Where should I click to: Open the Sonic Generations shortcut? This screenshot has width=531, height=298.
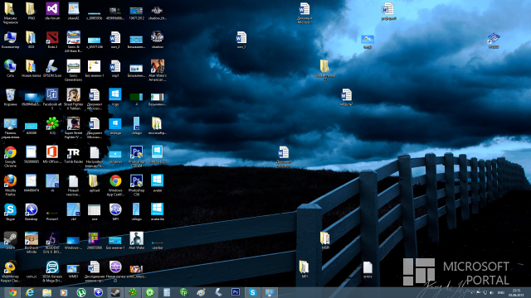coord(73,66)
